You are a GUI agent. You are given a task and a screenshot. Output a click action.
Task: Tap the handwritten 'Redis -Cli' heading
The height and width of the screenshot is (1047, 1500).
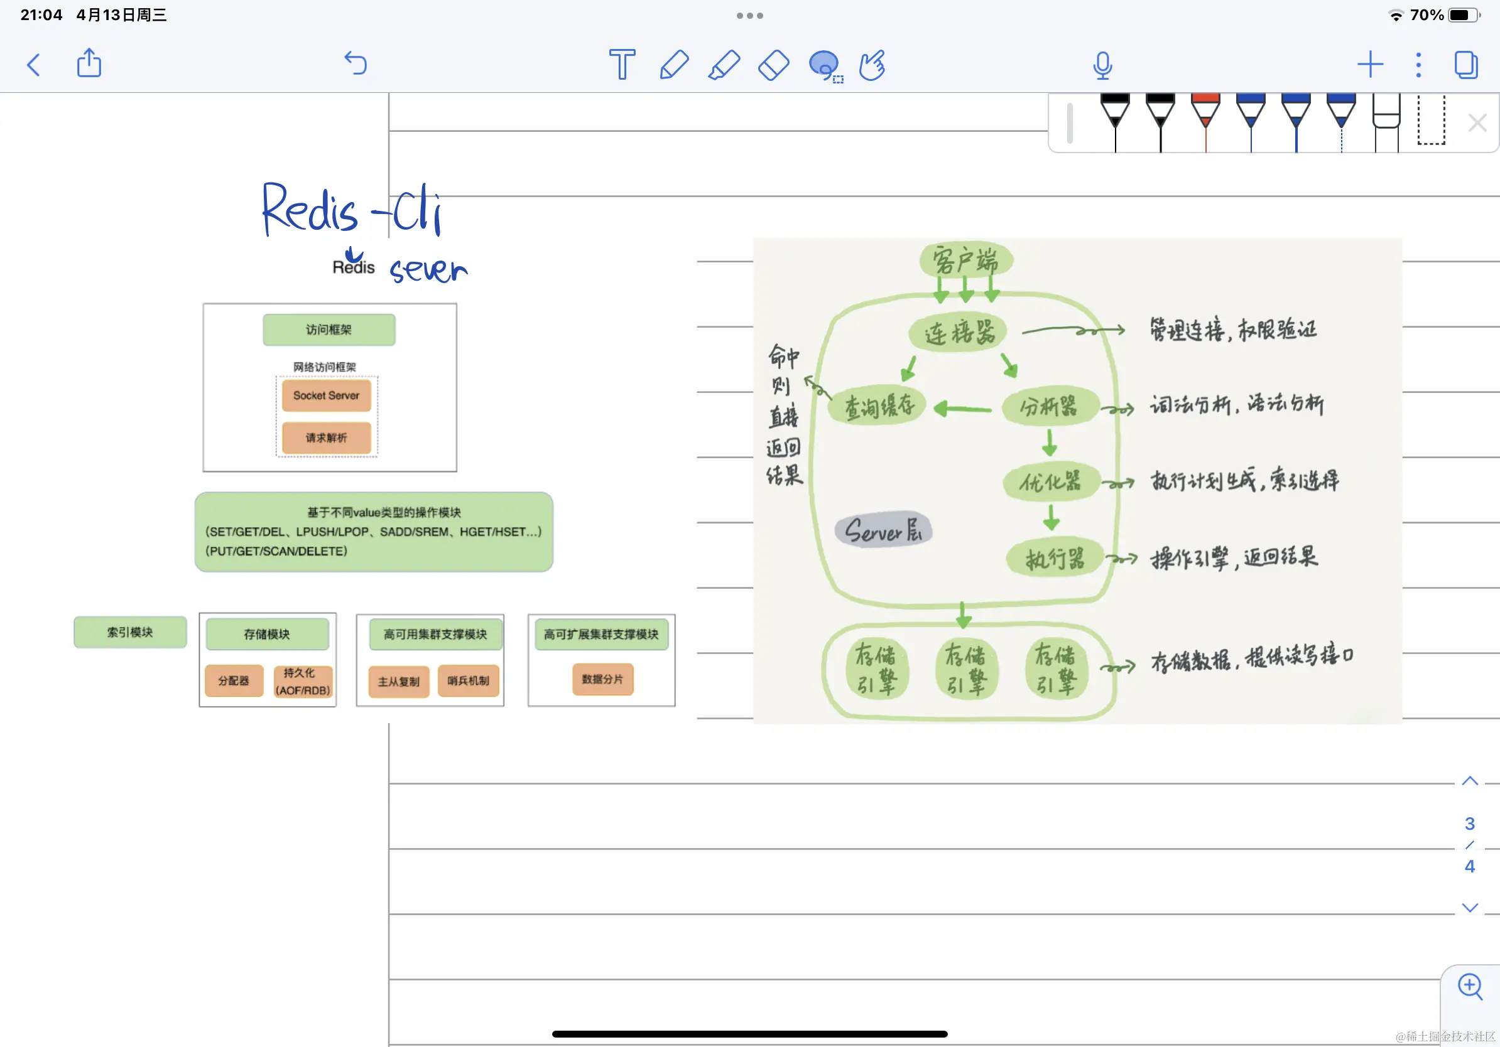pyautogui.click(x=353, y=209)
